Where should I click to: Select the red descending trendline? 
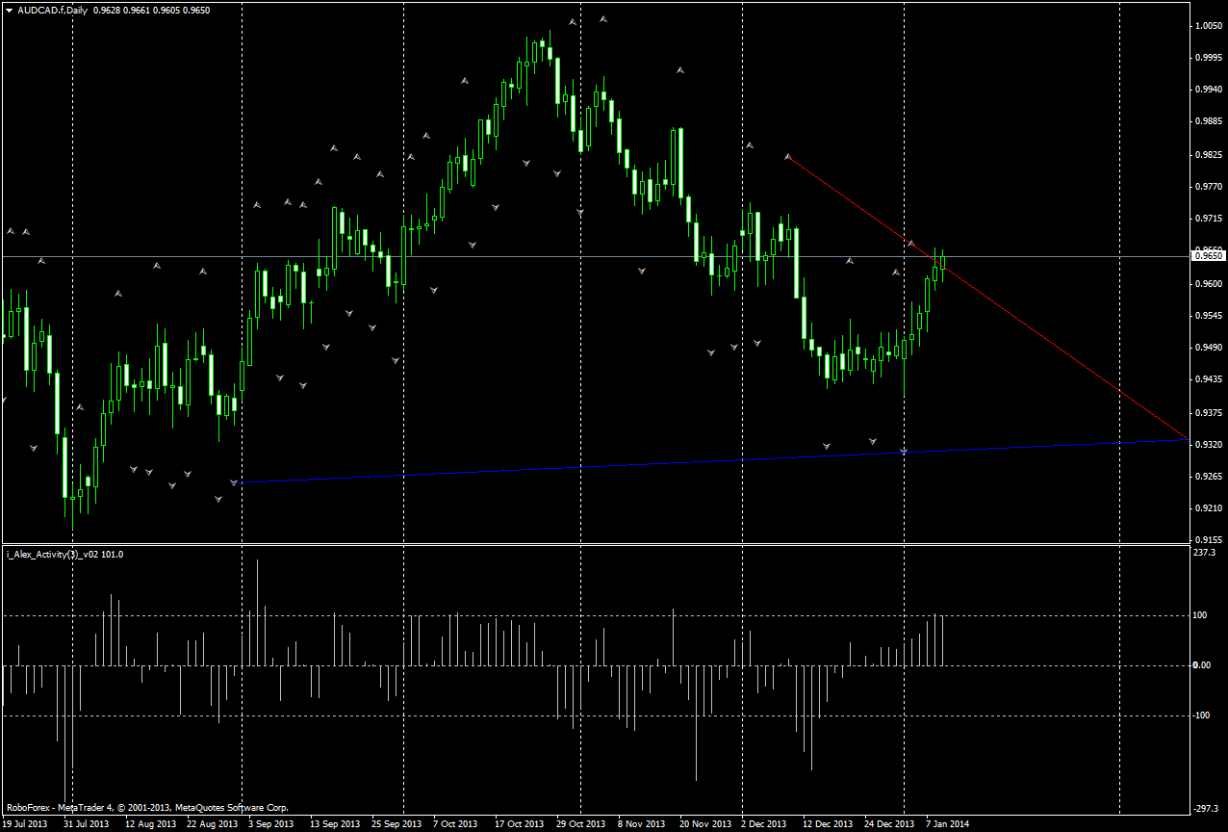point(986,298)
